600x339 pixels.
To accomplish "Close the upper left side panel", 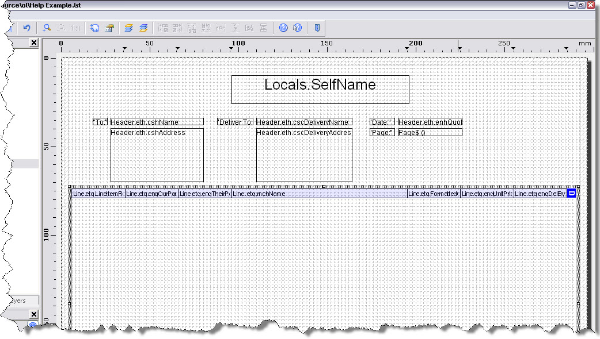I will click(x=34, y=43).
